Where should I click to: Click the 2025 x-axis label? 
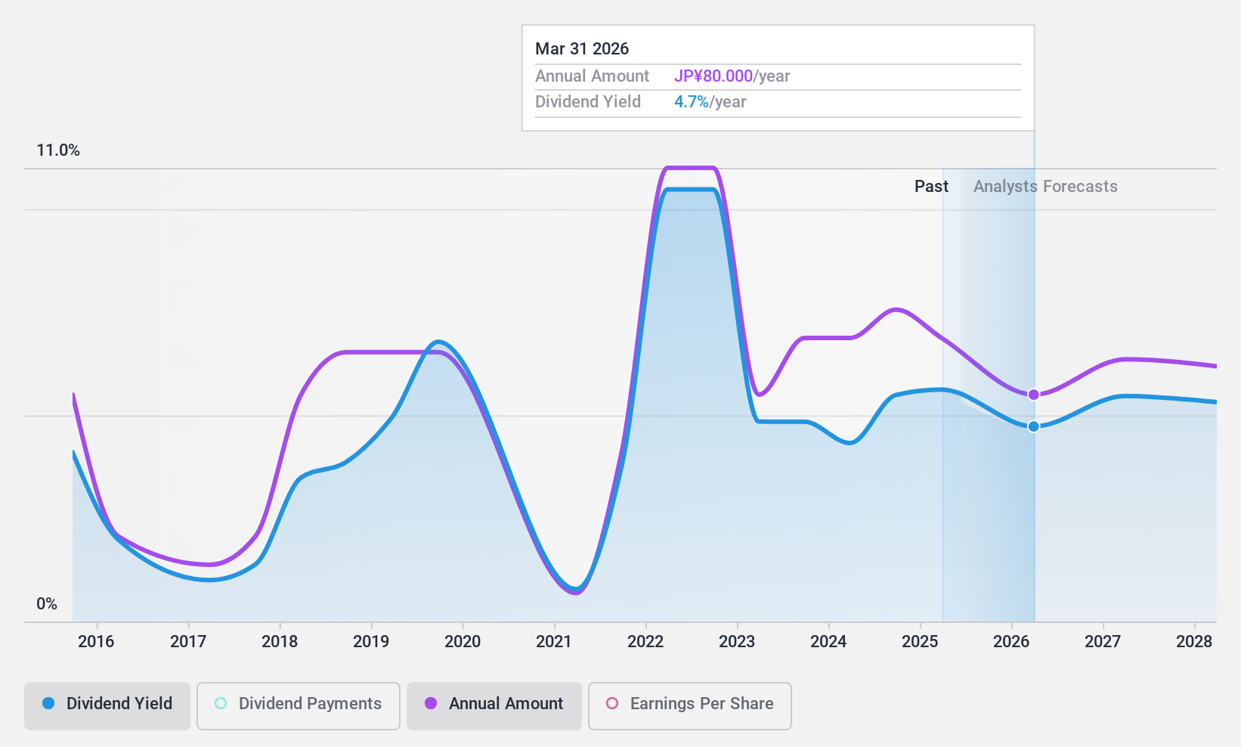[920, 642]
